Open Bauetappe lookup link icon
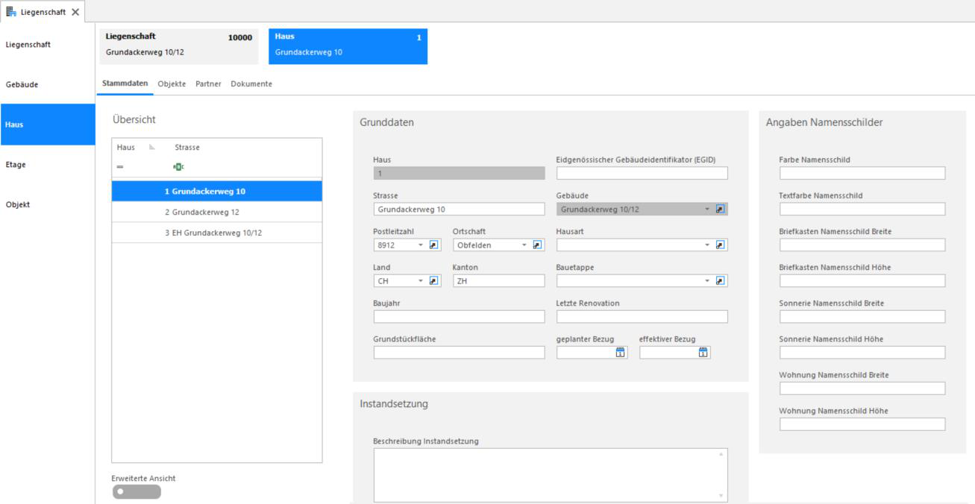 (720, 280)
